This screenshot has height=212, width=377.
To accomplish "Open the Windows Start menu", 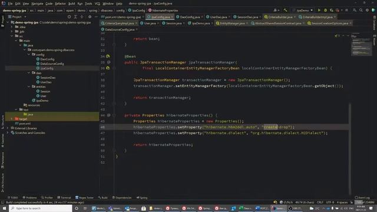I will point(4,208).
